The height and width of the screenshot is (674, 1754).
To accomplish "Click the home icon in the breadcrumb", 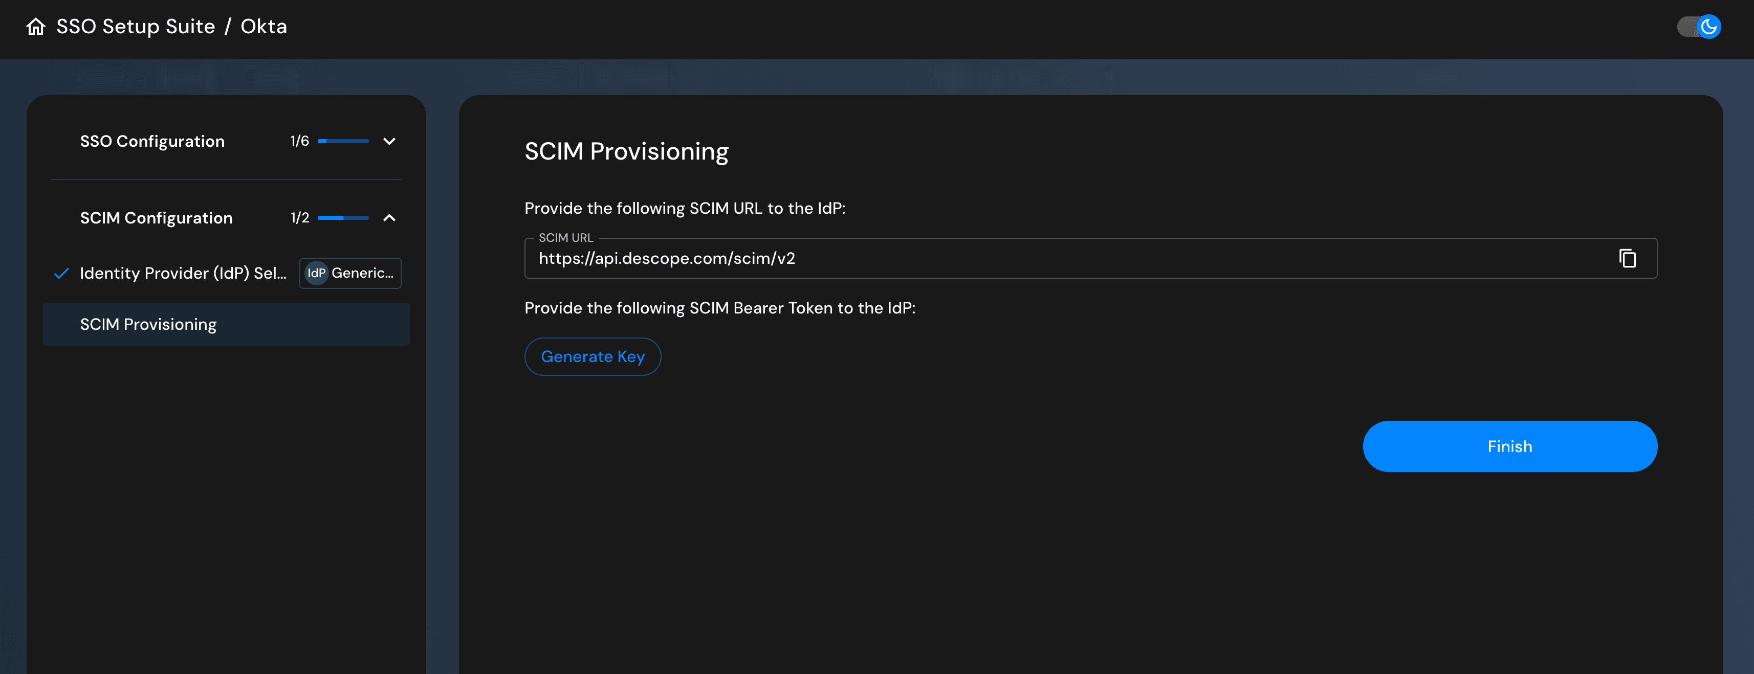I will pyautogui.click(x=35, y=26).
